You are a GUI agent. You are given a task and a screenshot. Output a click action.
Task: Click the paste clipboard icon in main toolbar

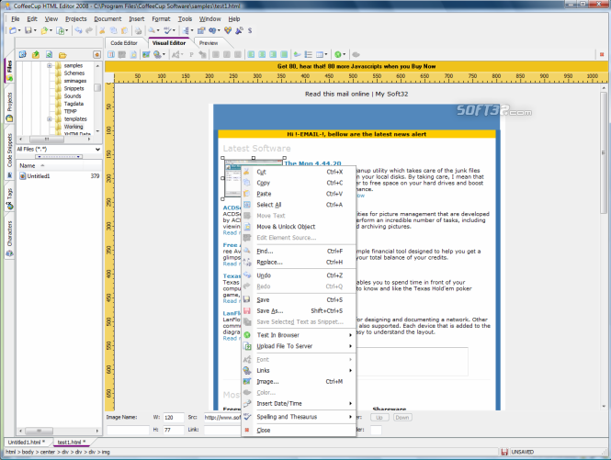pyautogui.click(x=124, y=30)
